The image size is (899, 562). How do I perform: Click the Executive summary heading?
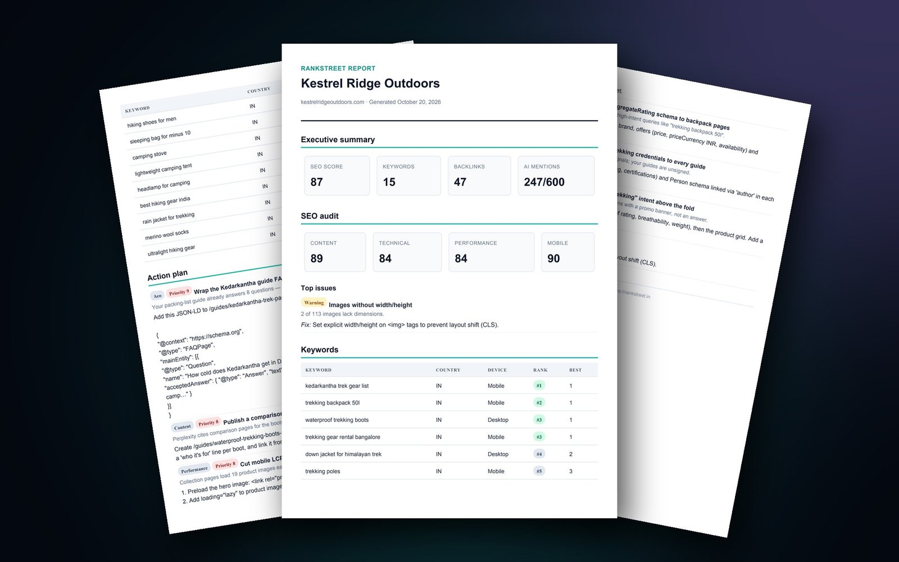(338, 140)
